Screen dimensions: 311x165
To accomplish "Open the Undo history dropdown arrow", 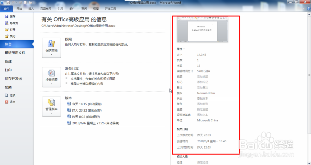I will (x=17, y=2).
